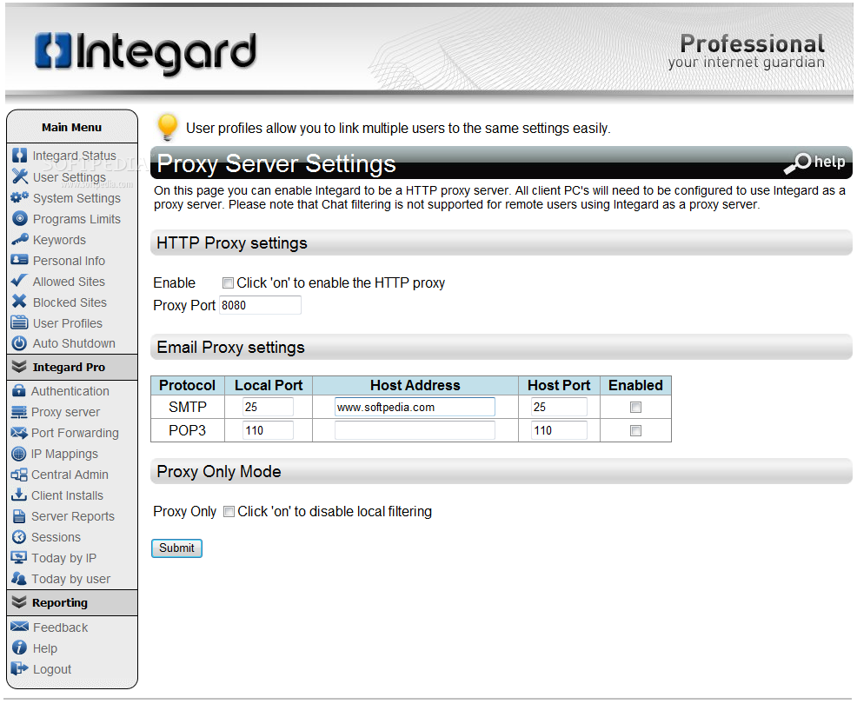
Task: Check Proxy Only to disable local filtering
Action: [229, 512]
